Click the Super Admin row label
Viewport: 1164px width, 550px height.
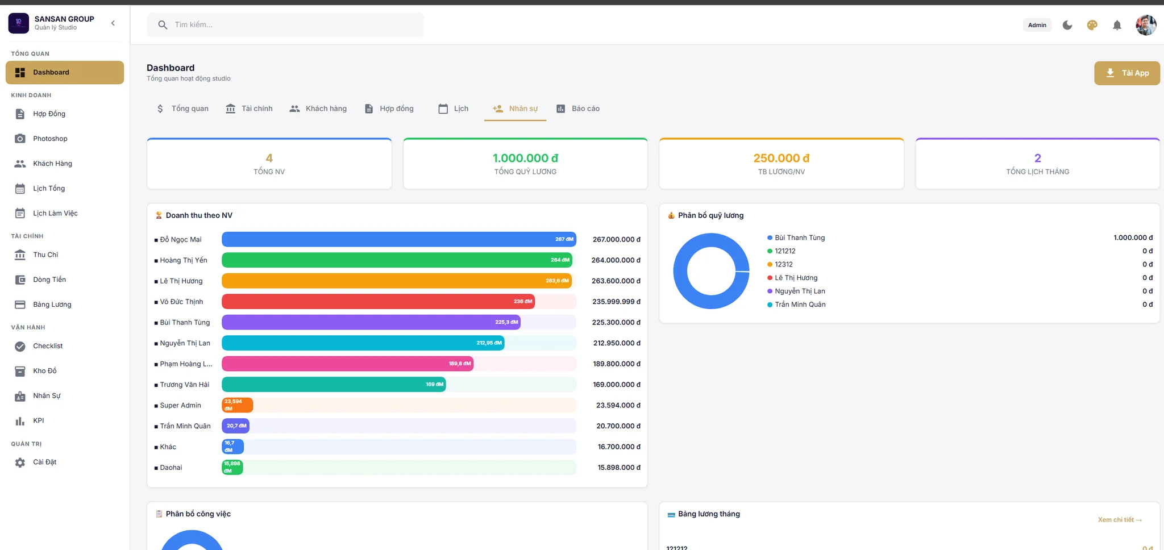181,406
